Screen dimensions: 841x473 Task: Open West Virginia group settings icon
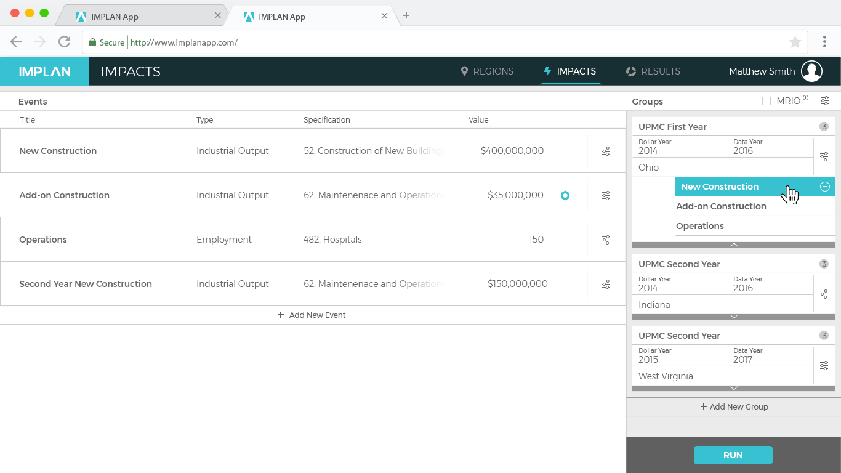[824, 366]
